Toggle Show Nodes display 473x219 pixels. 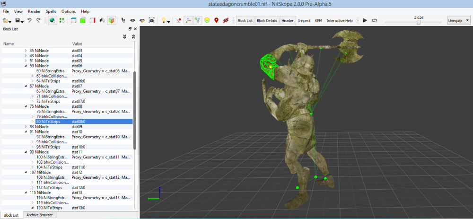point(198,20)
